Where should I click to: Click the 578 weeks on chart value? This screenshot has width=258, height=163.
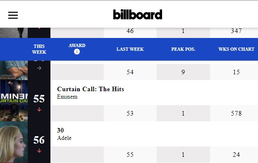(x=236, y=113)
